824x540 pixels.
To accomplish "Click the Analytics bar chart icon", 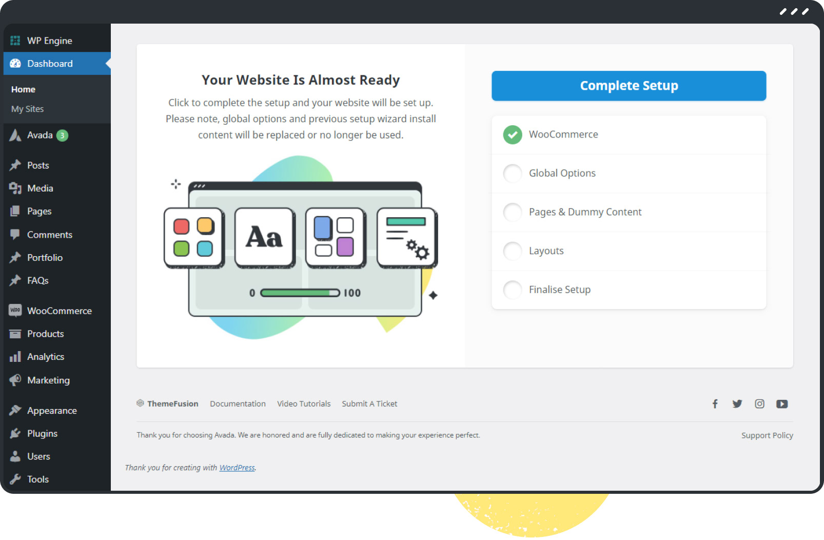I will point(15,357).
